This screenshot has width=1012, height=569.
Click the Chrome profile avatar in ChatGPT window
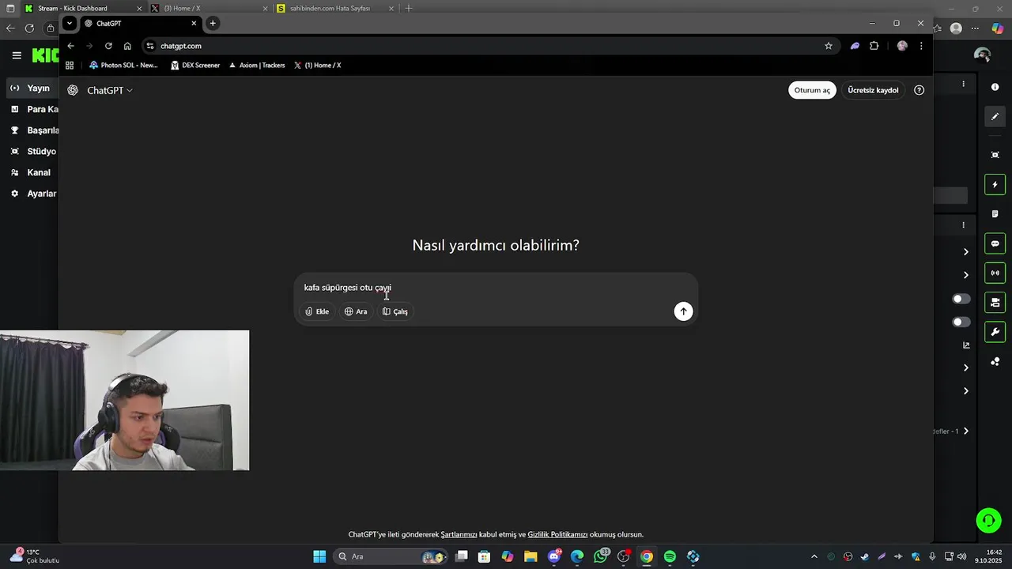(x=902, y=46)
